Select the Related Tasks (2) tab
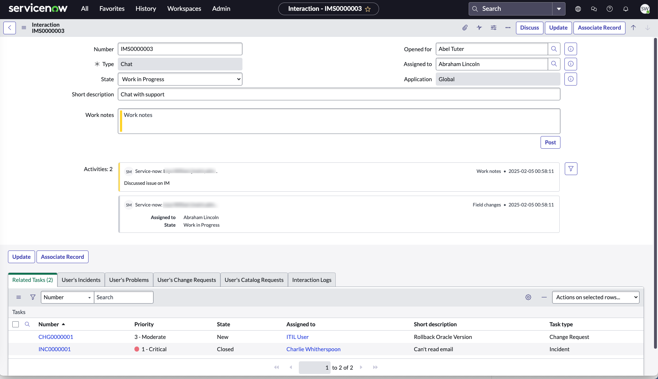Screen dimensions: 658x379 pyautogui.click(x=33, y=280)
